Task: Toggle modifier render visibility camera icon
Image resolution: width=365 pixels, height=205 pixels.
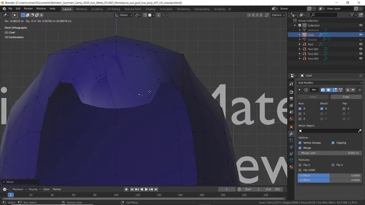Action: coord(323,90)
